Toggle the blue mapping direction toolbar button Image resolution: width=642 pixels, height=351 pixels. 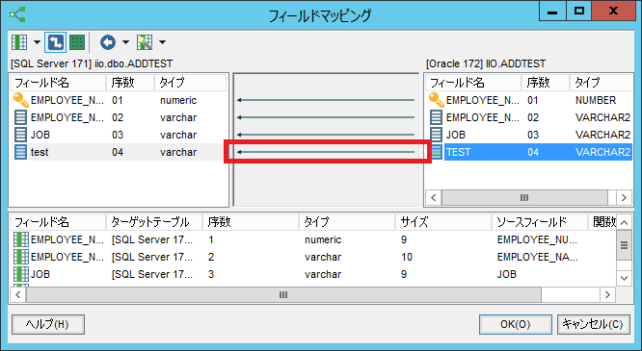click(x=55, y=42)
